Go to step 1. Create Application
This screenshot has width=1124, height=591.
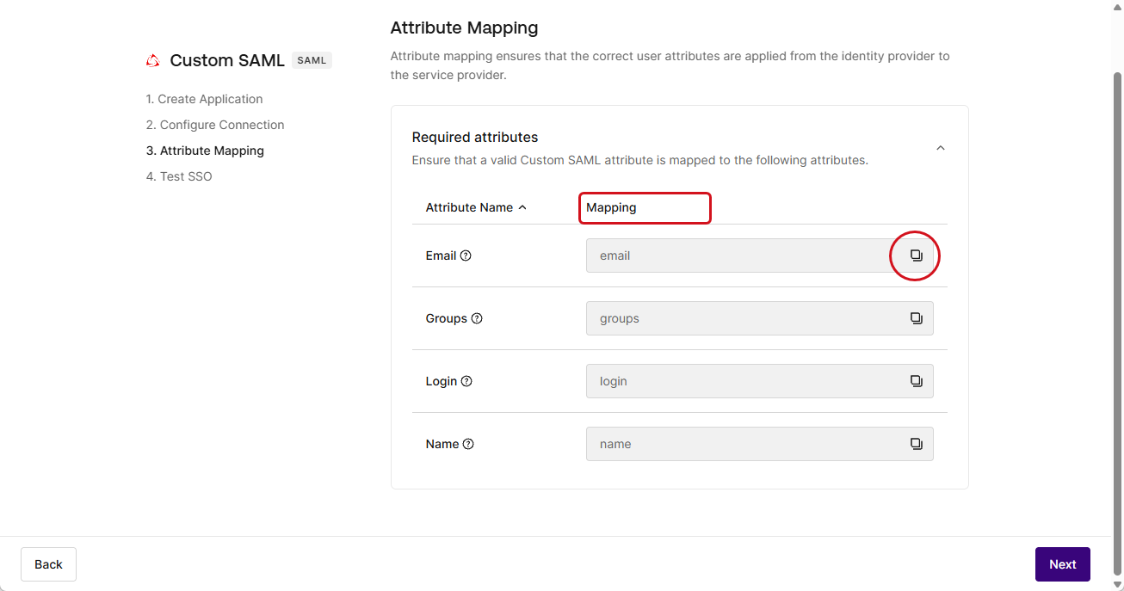coord(204,99)
